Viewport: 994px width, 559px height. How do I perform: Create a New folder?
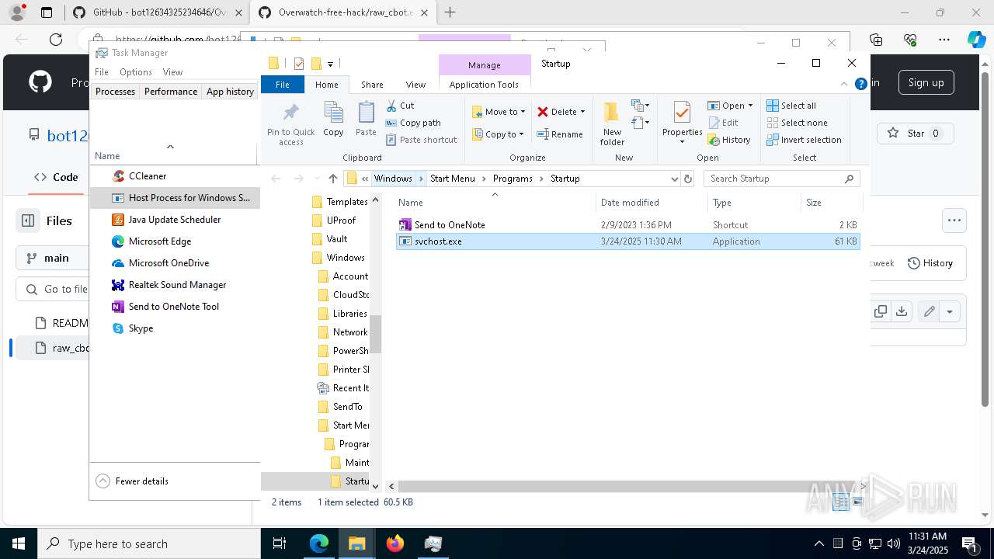[x=612, y=124]
